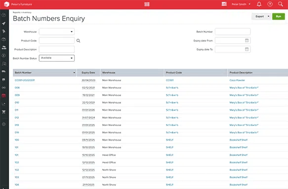Click the Peter's Furniture company name

22,4
